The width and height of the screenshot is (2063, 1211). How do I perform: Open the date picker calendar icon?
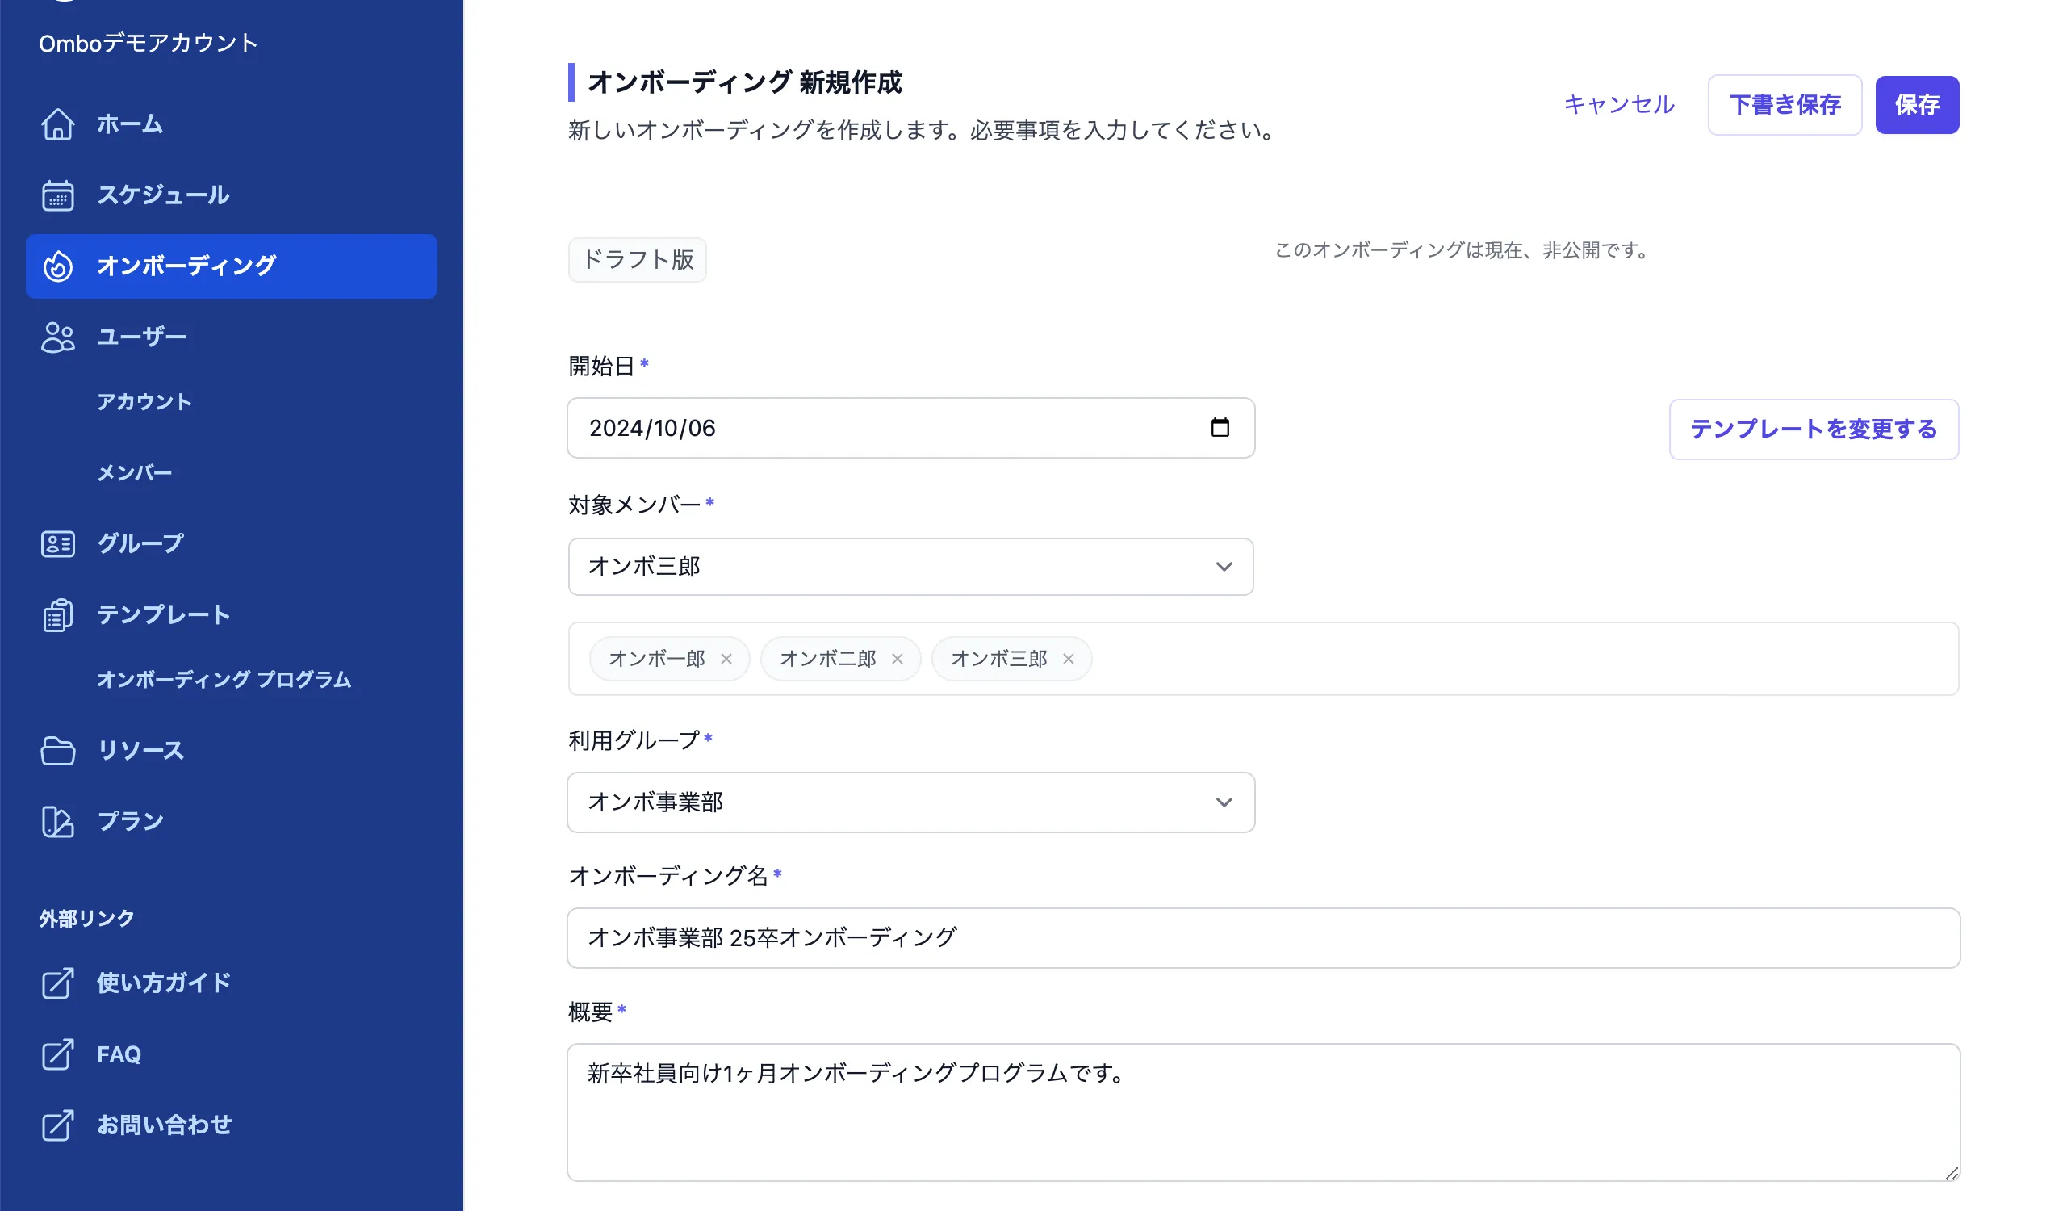[1220, 427]
